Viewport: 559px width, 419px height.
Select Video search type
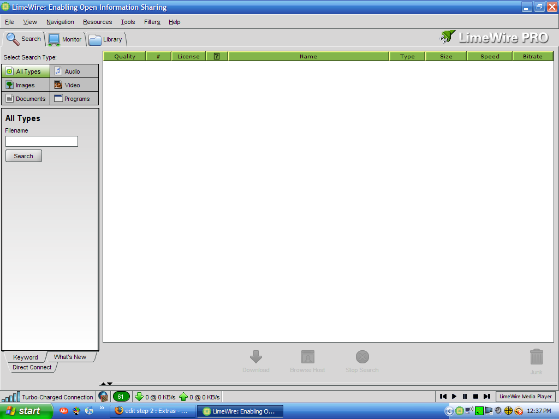[x=74, y=85]
